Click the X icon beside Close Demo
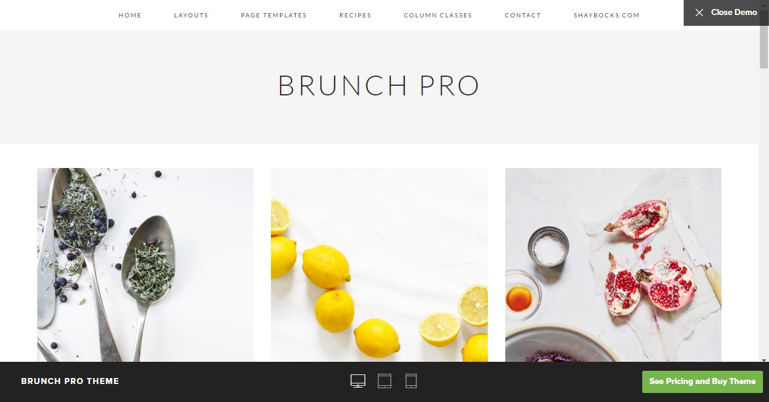Image resolution: width=769 pixels, height=402 pixels. 699,13
